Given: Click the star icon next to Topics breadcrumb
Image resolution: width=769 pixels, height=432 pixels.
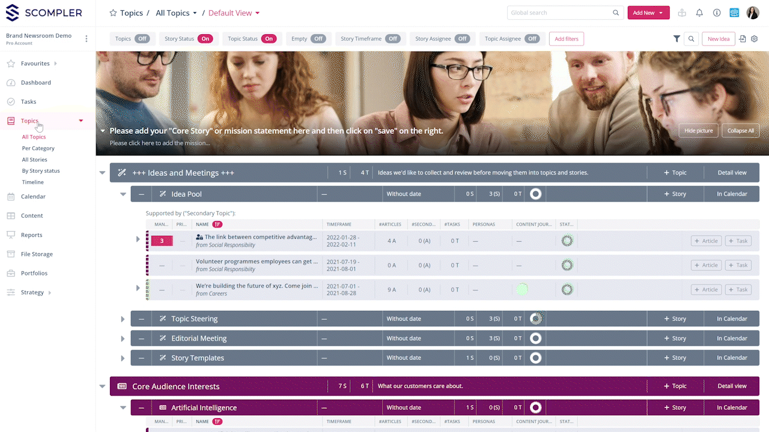Looking at the screenshot, I should pyautogui.click(x=113, y=13).
